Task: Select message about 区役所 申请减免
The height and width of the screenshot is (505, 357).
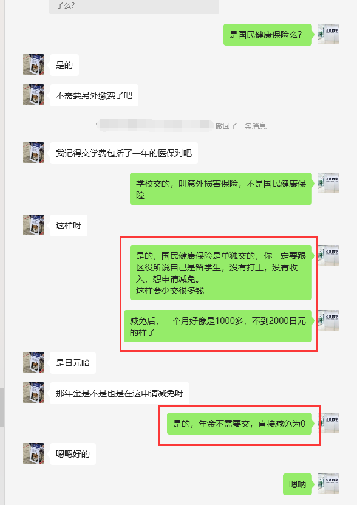Action: [221, 272]
